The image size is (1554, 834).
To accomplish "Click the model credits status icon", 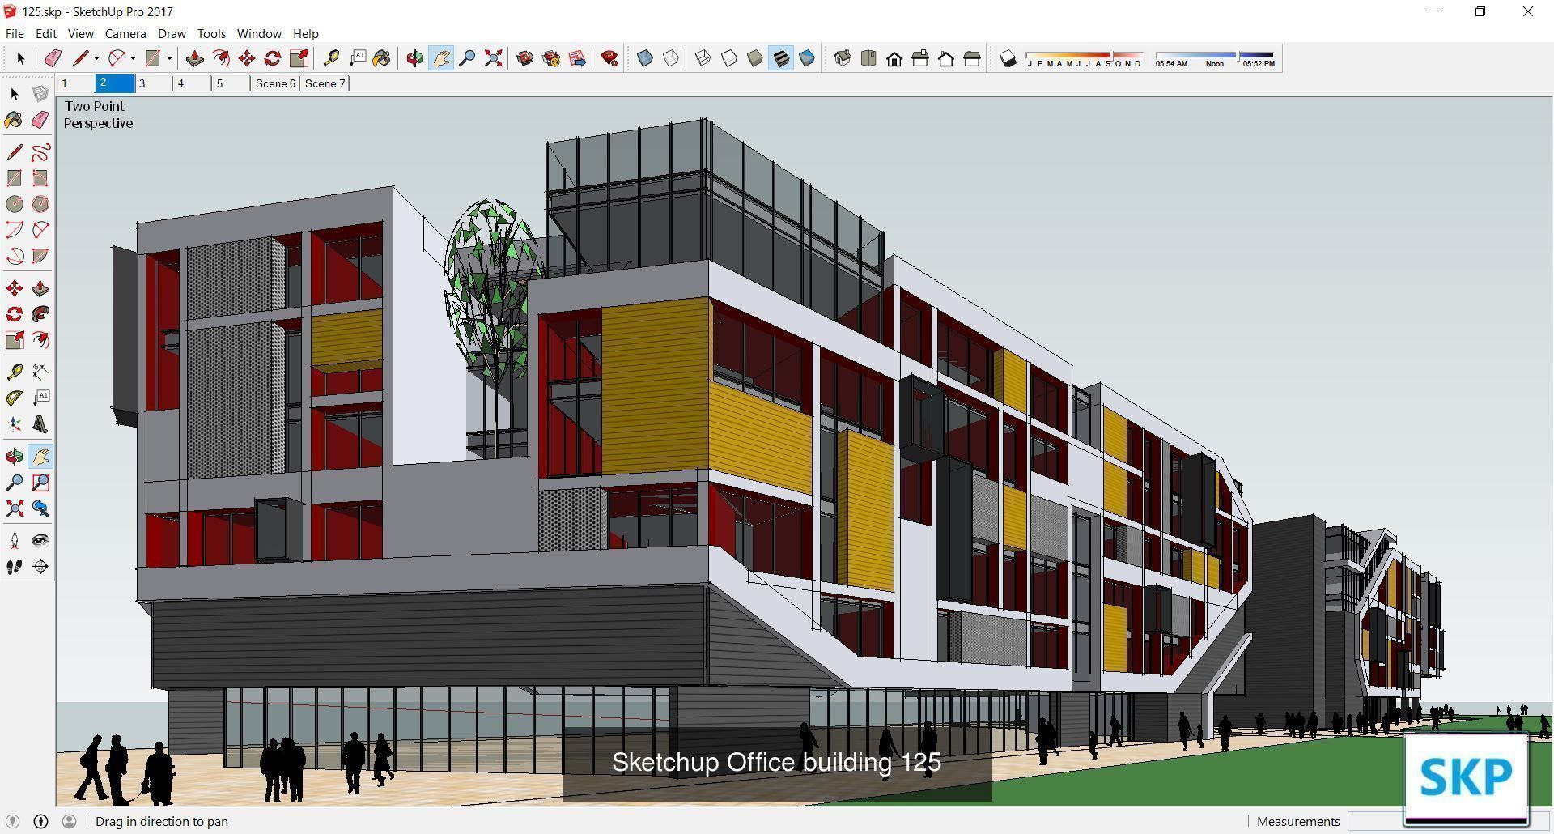I will [40, 821].
